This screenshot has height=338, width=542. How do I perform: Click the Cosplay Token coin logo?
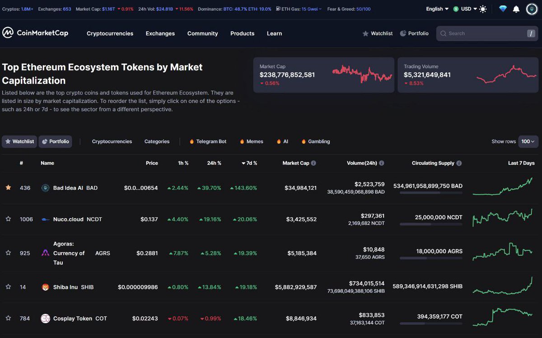45,319
